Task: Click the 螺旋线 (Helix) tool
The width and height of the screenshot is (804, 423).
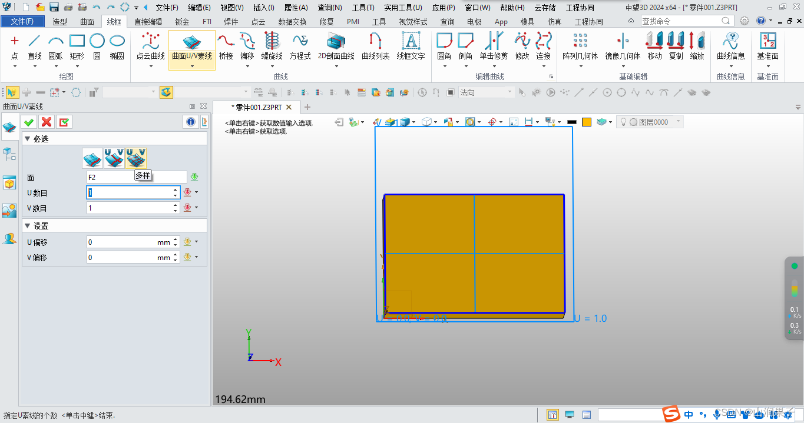Action: [272, 47]
